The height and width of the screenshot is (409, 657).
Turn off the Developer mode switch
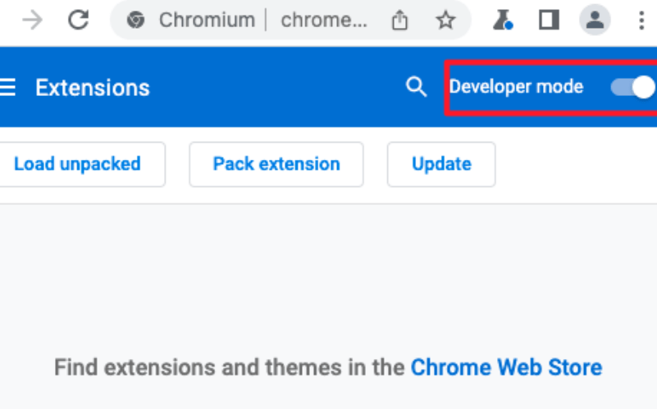coord(633,87)
